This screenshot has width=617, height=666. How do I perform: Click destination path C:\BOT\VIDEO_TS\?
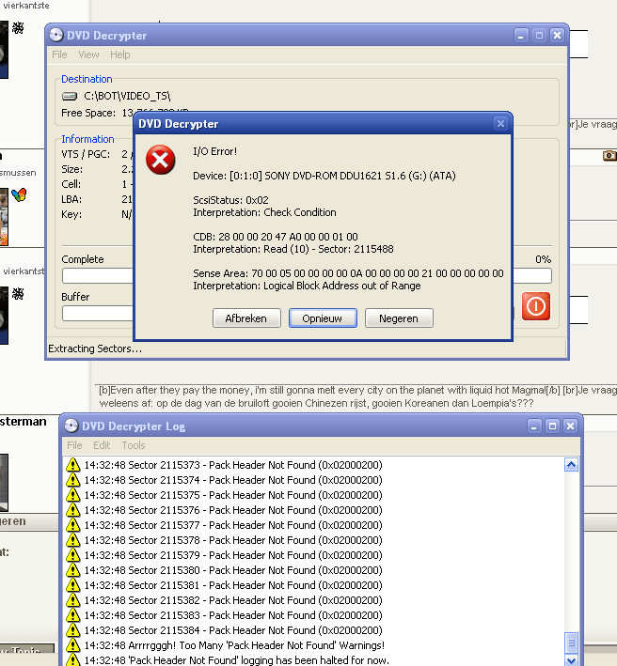point(127,96)
